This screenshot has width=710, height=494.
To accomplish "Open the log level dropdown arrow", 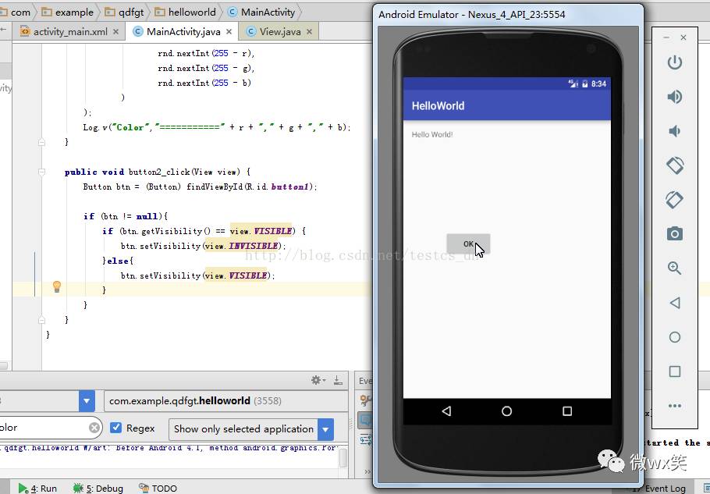I will coord(87,400).
